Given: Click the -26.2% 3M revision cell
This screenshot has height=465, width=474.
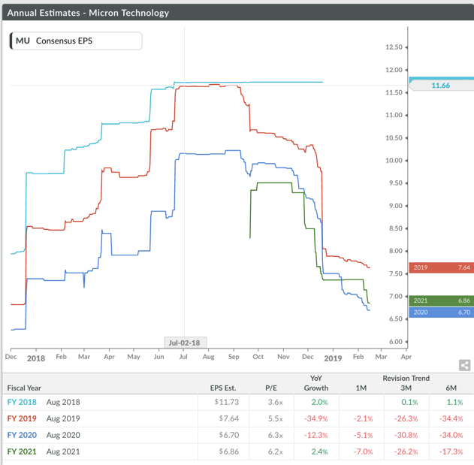Looking at the screenshot, I should pyautogui.click(x=406, y=451).
